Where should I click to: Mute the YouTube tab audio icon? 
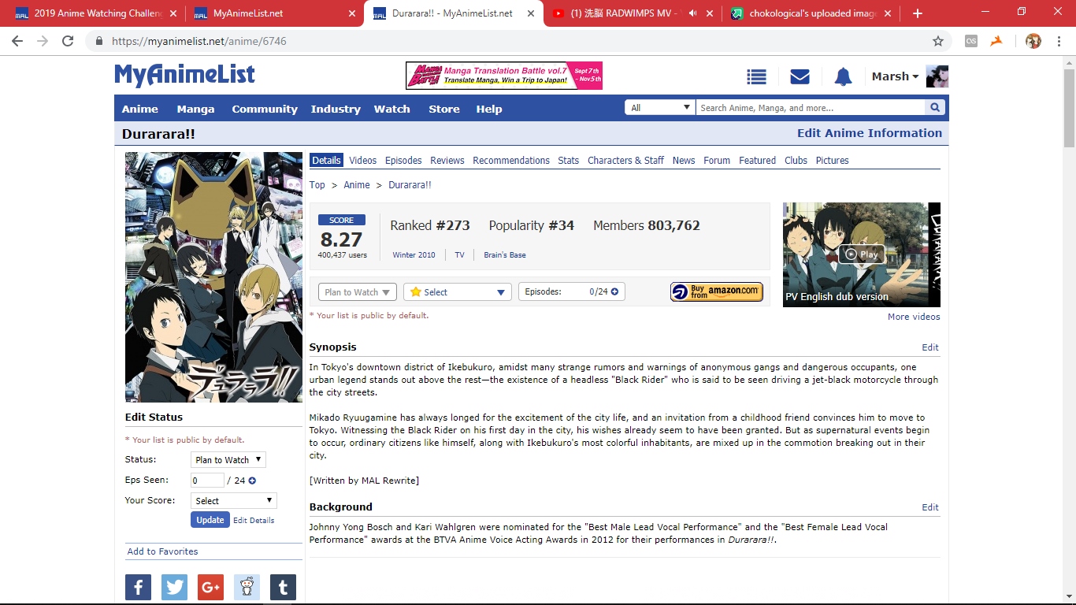(692, 13)
